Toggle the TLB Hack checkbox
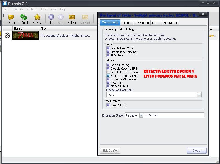Image resolution: width=220 pixels, height=164 pixels. pyautogui.click(x=108, y=55)
